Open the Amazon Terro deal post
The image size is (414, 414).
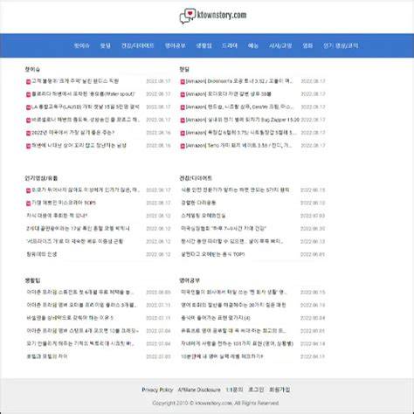(238, 145)
